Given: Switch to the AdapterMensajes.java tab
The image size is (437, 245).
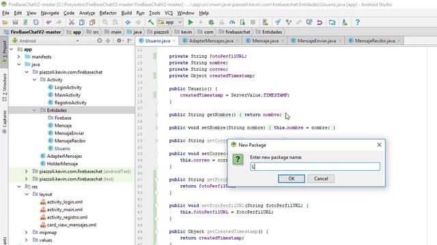Looking at the screenshot, I should click(x=211, y=41).
